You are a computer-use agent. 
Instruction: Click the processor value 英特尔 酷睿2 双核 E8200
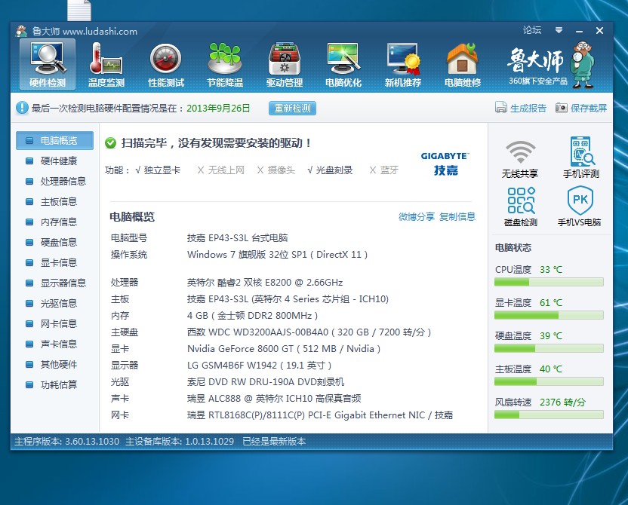pos(265,283)
